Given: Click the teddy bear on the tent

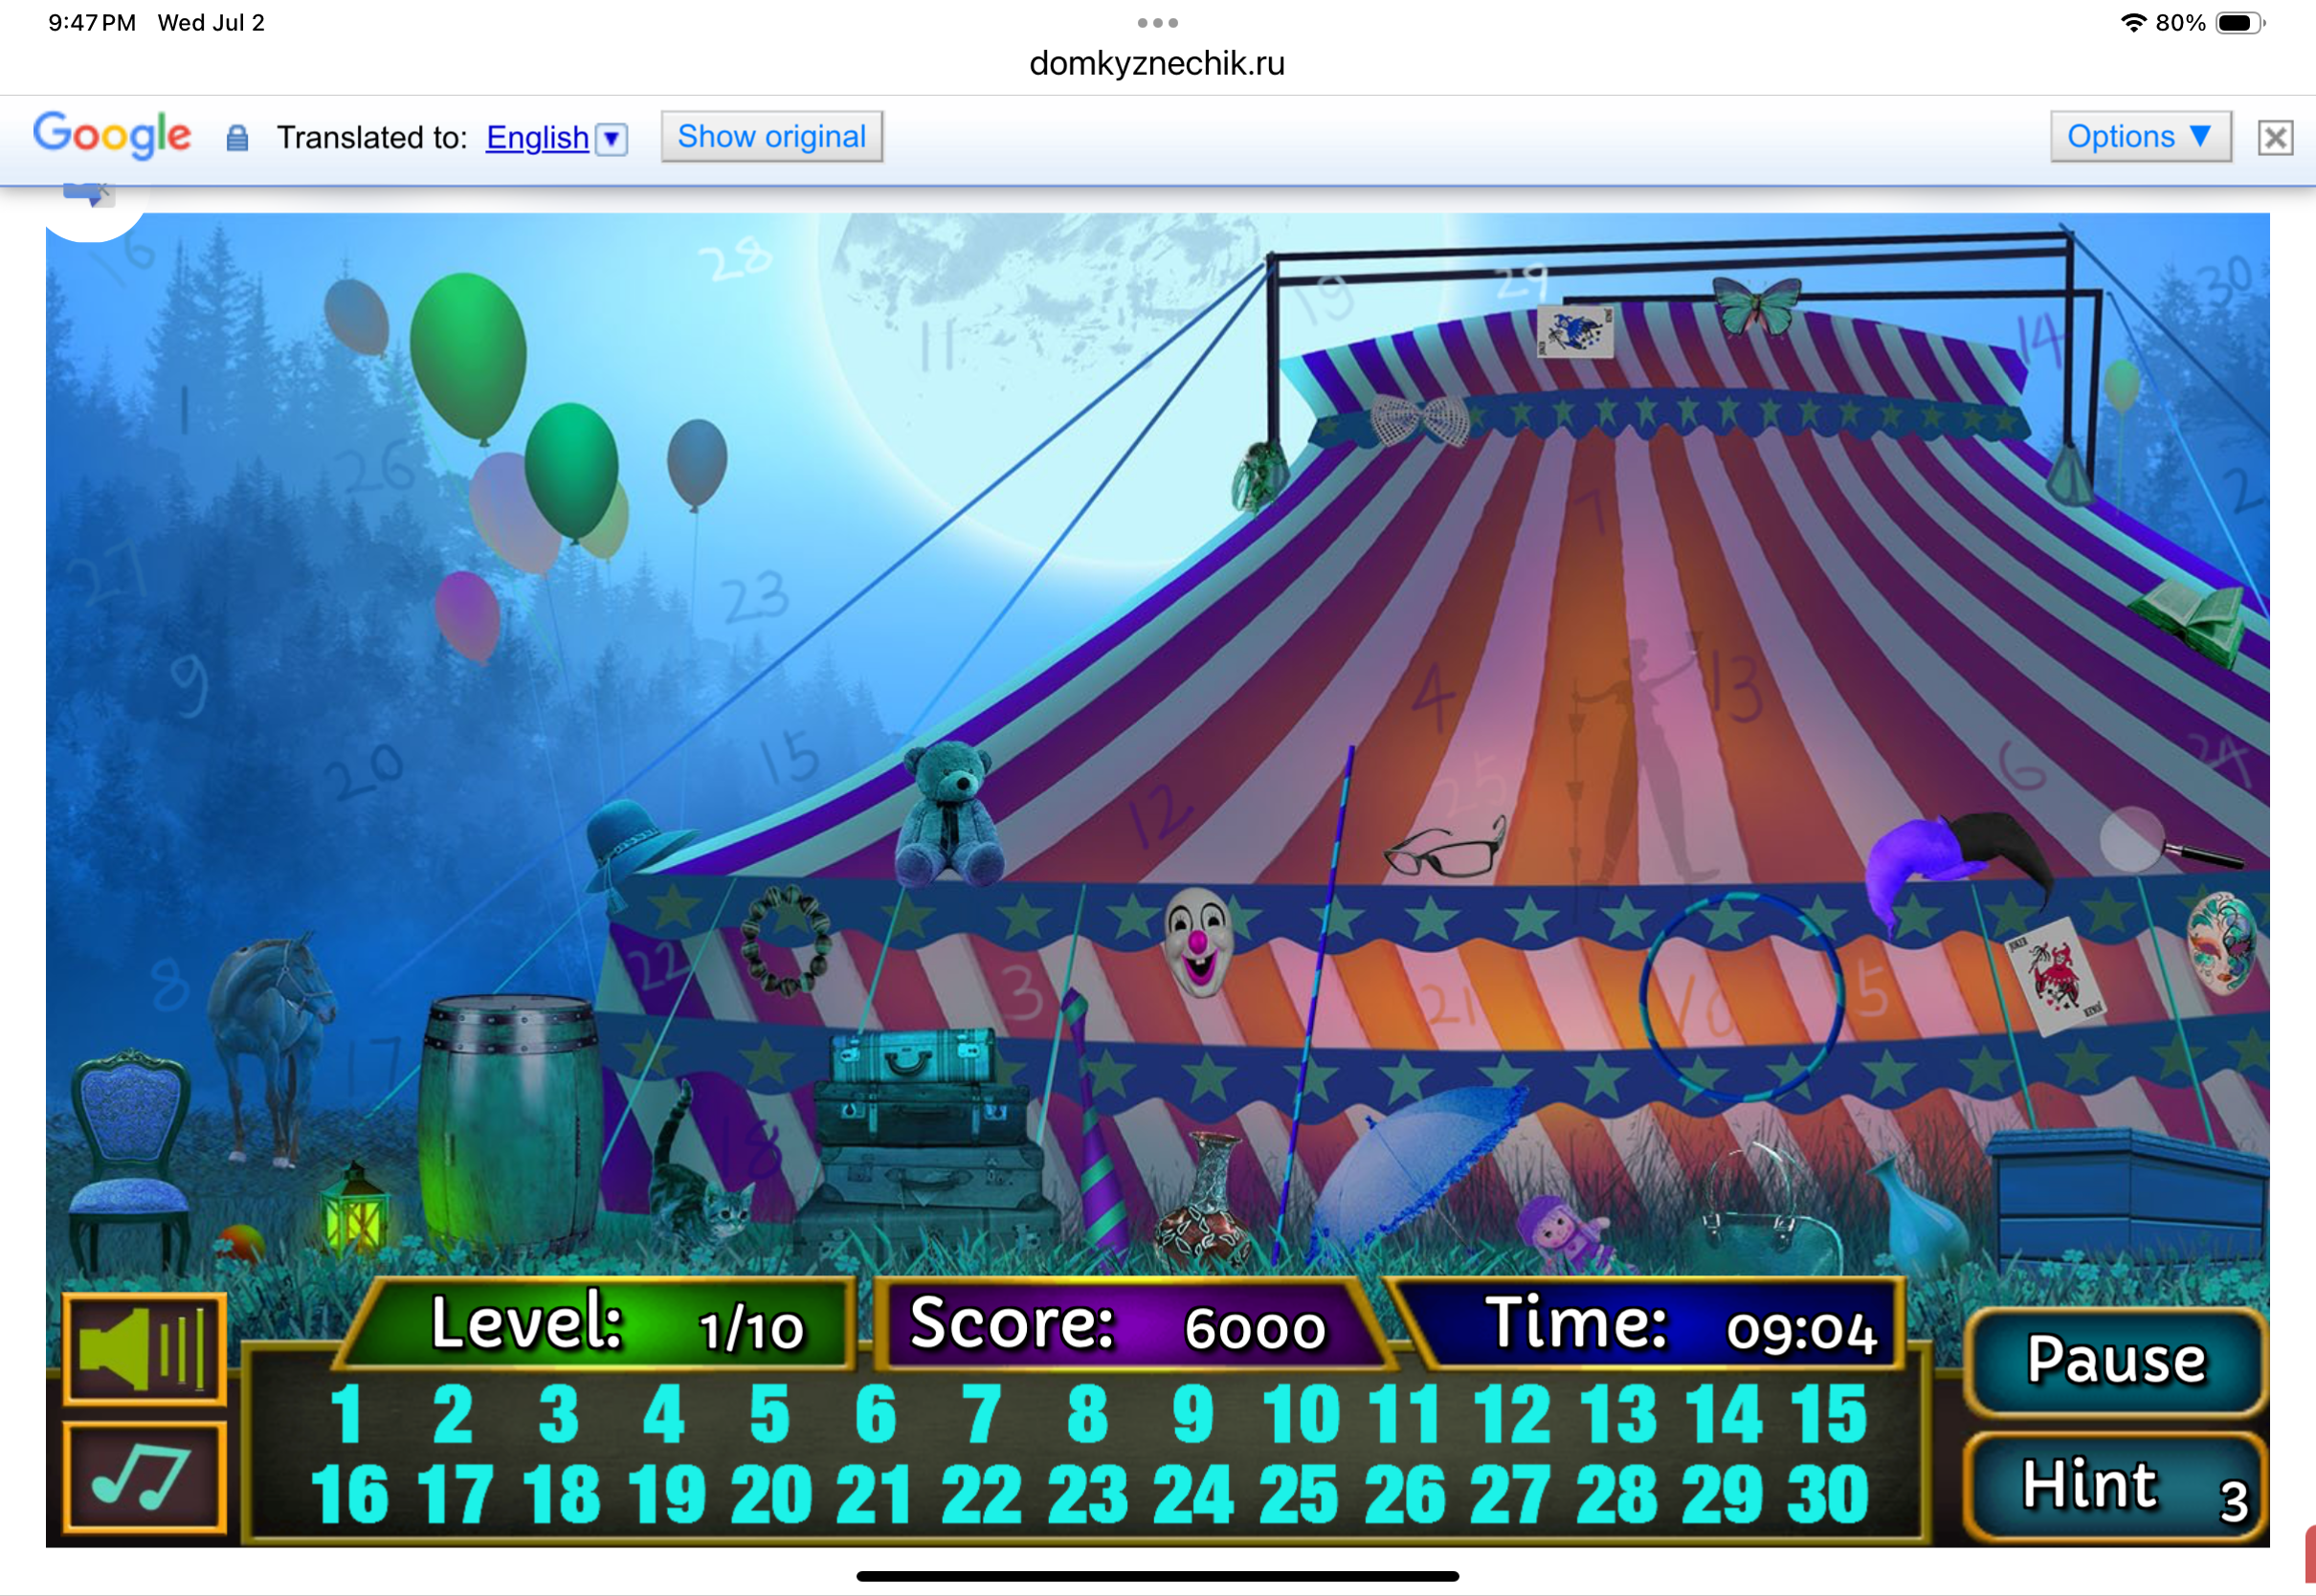Looking at the screenshot, I should click(x=949, y=814).
